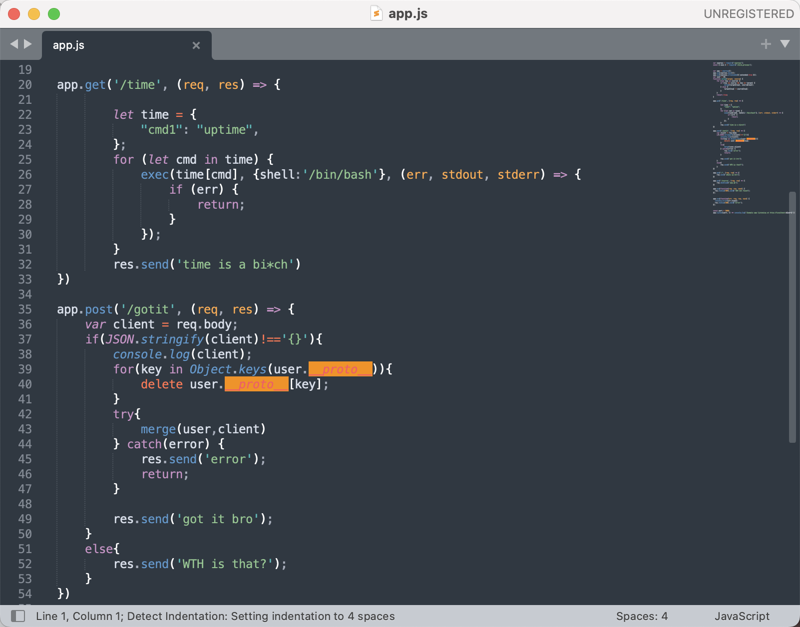Click JSON.stringify on line 37

tap(155, 339)
